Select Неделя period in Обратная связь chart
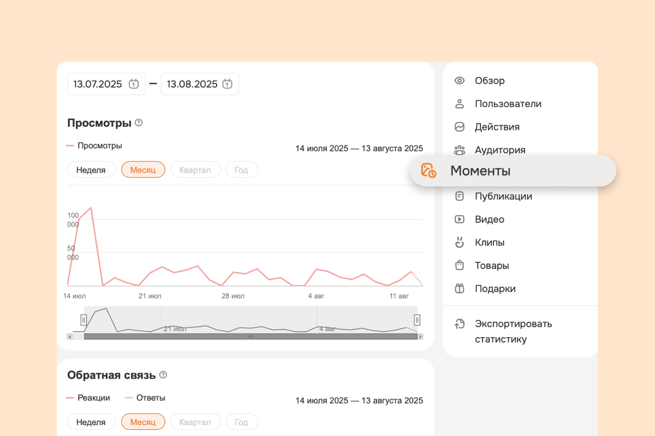This screenshot has height=436, width=655. [x=91, y=422]
